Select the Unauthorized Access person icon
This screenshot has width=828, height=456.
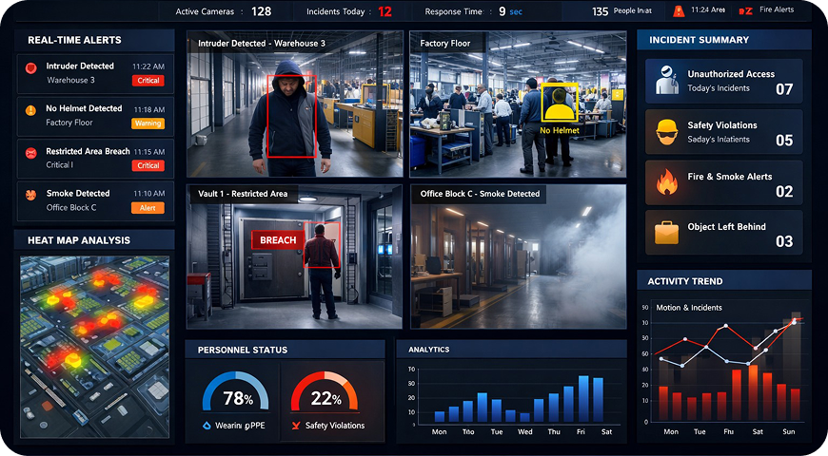pyautogui.click(x=666, y=82)
